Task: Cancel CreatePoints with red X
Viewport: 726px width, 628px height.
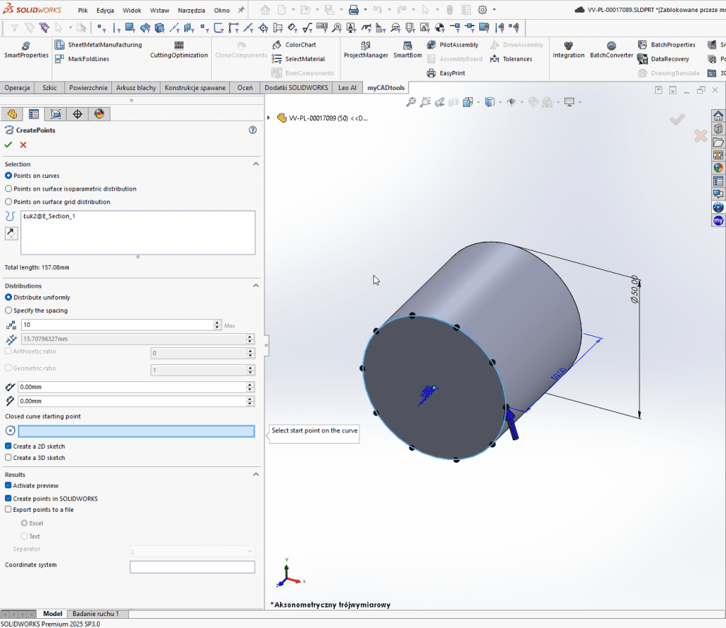Action: point(23,145)
